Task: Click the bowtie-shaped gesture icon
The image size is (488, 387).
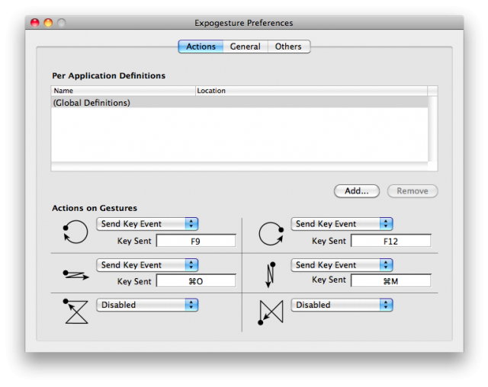Action: click(x=271, y=312)
